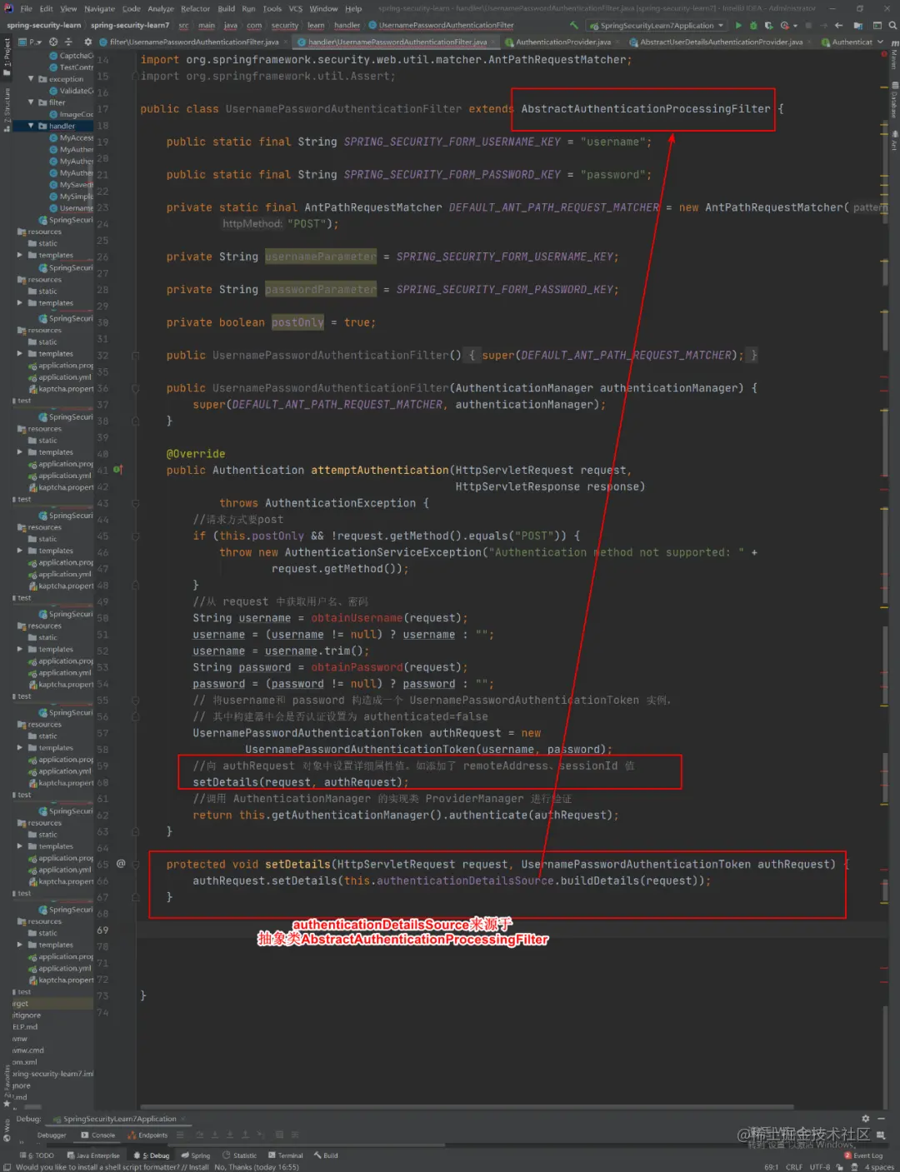Open the Java Enterprise tool window
Viewport: 900px width, 1172px height.
click(x=93, y=1155)
